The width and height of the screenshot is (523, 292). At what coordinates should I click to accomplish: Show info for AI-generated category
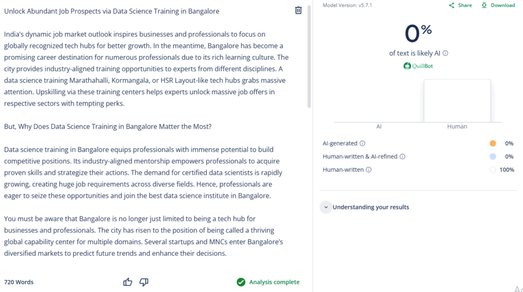coord(363,144)
